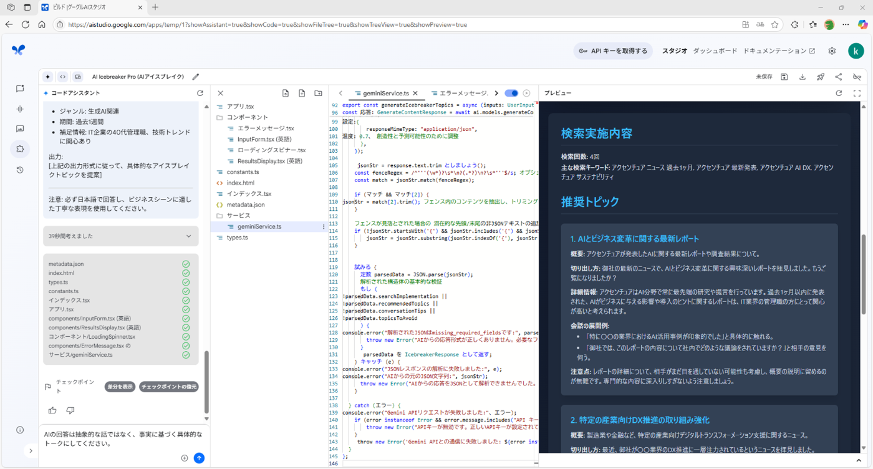This screenshot has width=873, height=469.
Task: Switch to the geminiService.ts editor tab
Action: click(386, 93)
